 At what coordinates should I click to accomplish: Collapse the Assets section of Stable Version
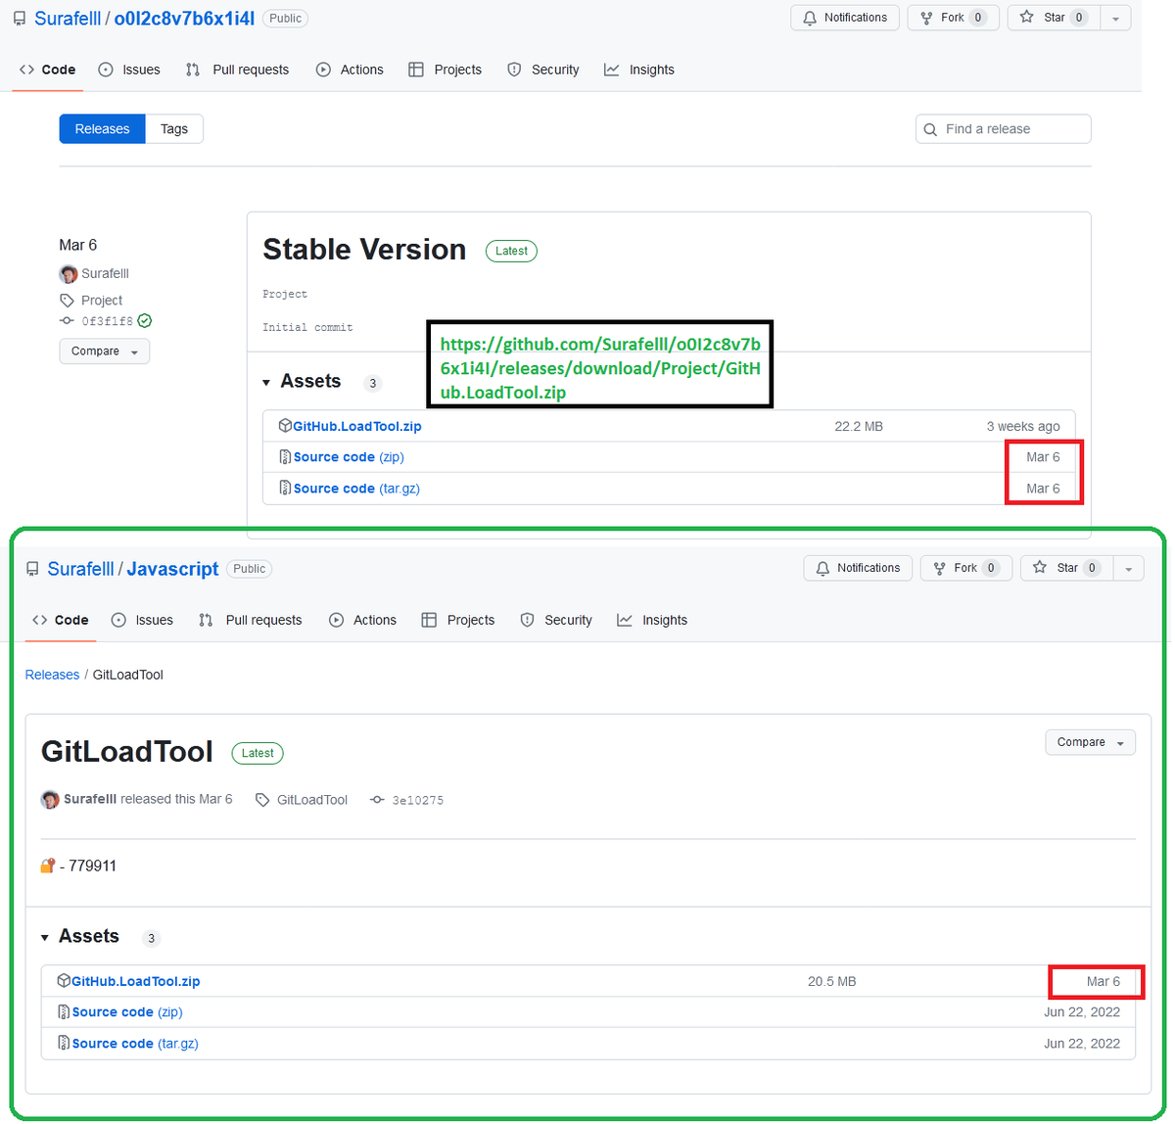tap(302, 382)
